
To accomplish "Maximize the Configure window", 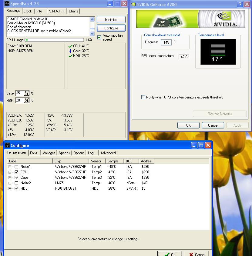I will (x=201, y=145).
